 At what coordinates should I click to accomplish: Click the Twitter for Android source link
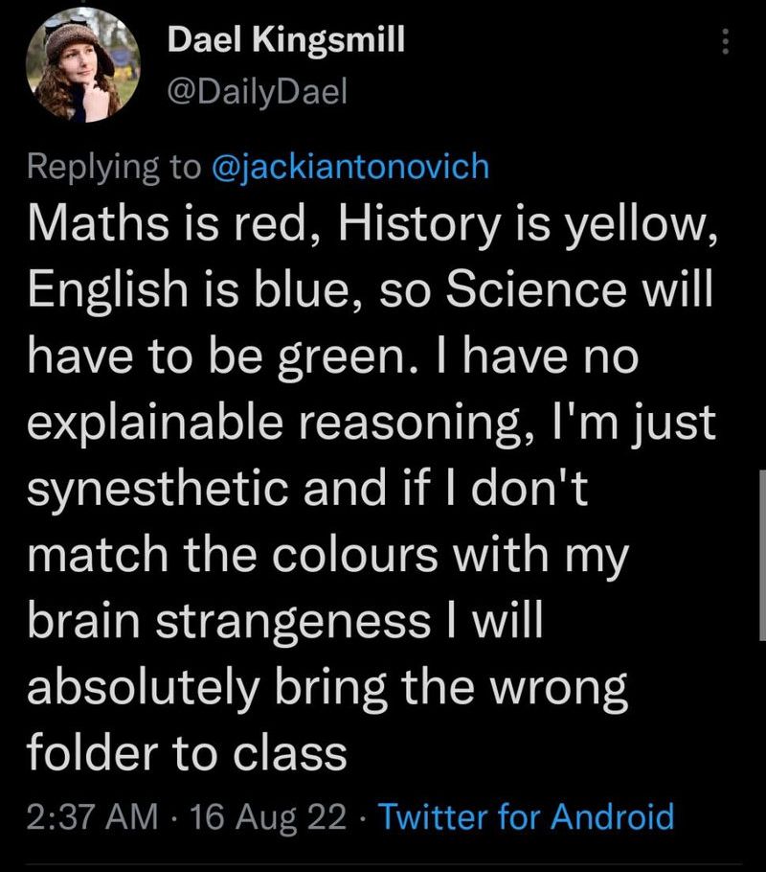click(527, 816)
